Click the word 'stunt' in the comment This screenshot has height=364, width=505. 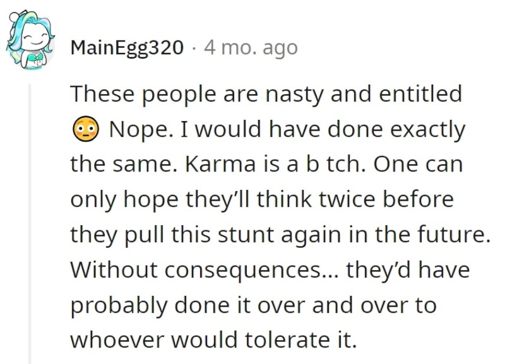click(x=246, y=234)
